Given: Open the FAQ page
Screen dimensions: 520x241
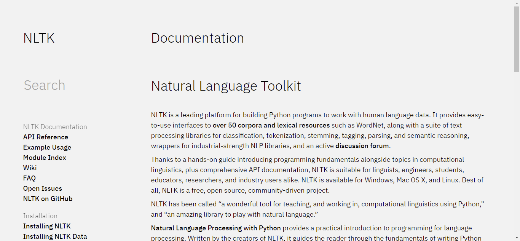Looking at the screenshot, I should [x=29, y=178].
